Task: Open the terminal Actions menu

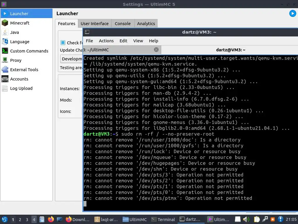Action: [106, 41]
